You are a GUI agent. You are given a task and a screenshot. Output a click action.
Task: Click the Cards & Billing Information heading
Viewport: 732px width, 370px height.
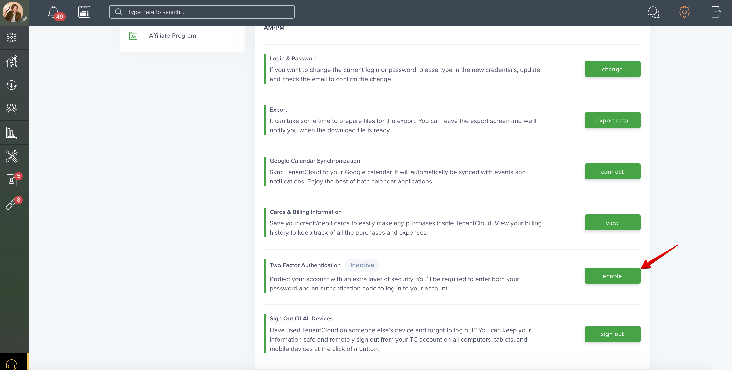tap(306, 212)
